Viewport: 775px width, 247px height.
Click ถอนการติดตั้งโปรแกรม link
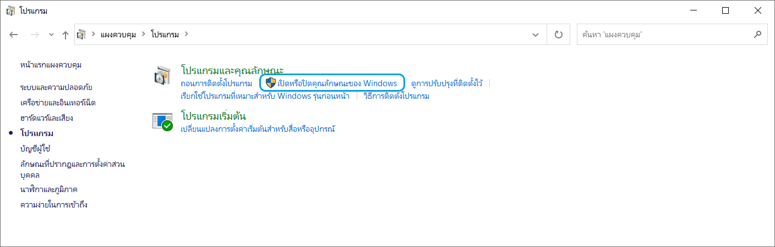pyautogui.click(x=216, y=83)
